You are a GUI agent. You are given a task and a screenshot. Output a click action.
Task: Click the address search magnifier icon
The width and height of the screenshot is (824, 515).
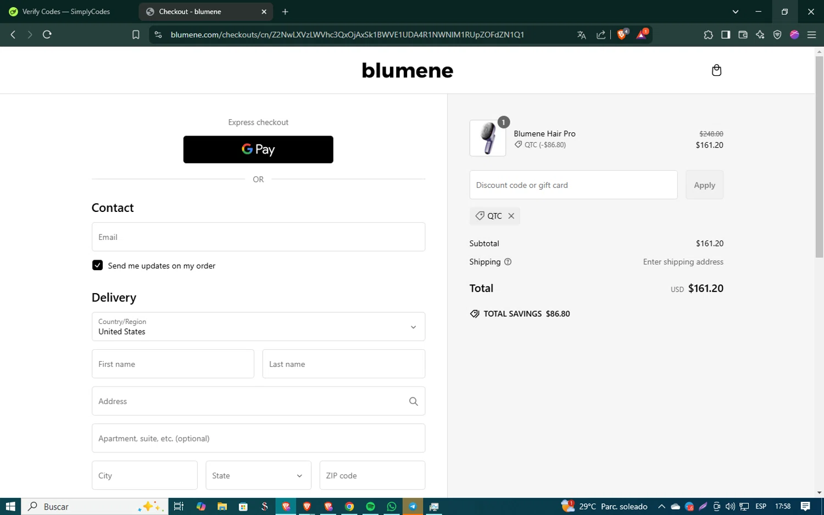(414, 401)
